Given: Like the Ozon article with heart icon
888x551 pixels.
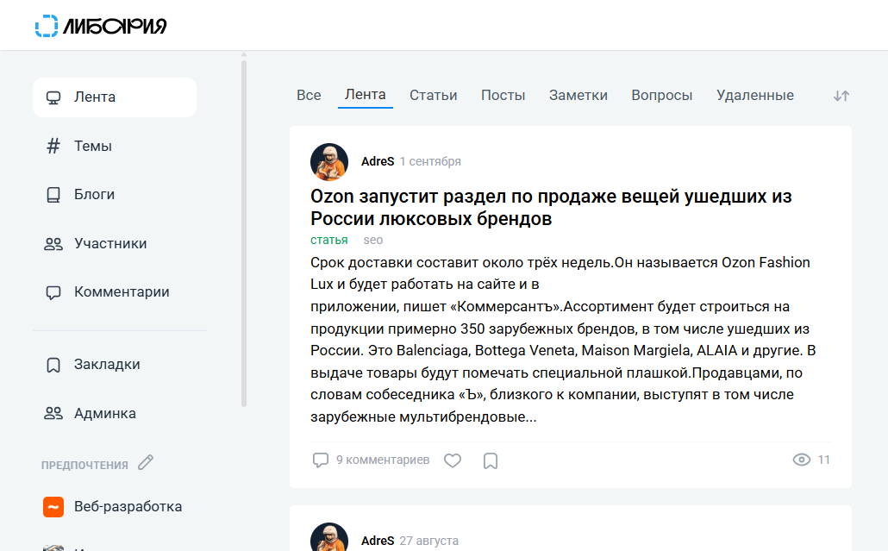Looking at the screenshot, I should coord(452,460).
